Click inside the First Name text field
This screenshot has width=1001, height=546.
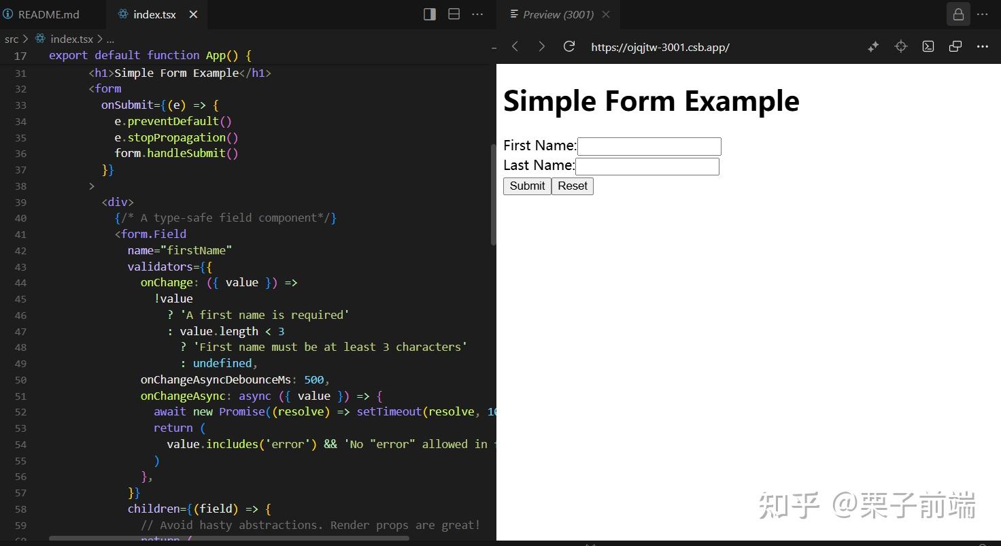[648, 146]
